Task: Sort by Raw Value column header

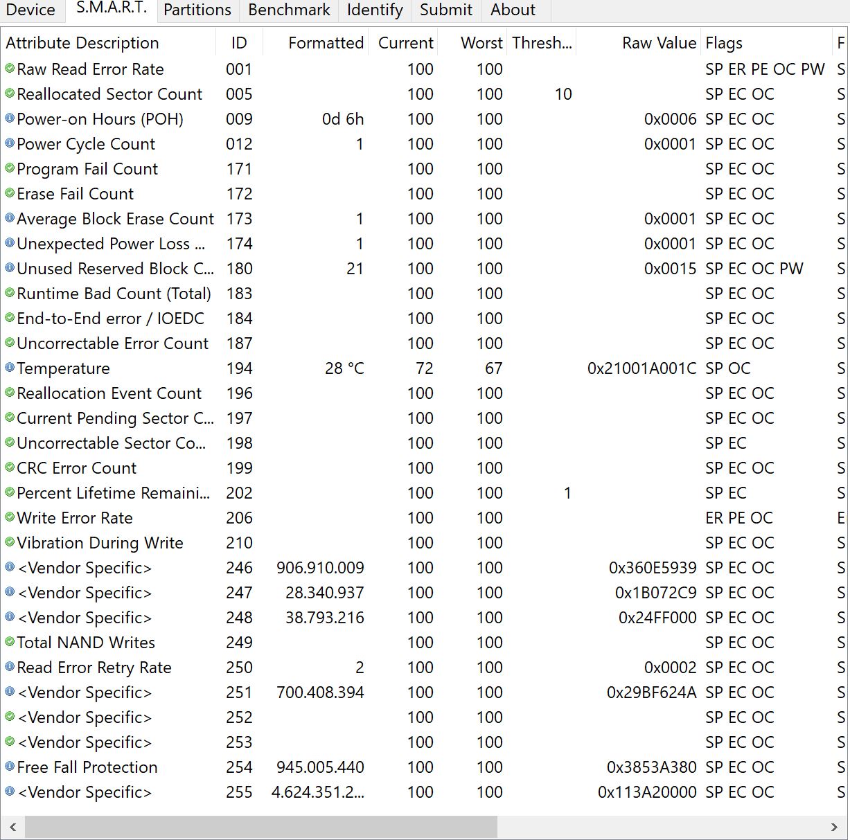Action: click(x=639, y=43)
